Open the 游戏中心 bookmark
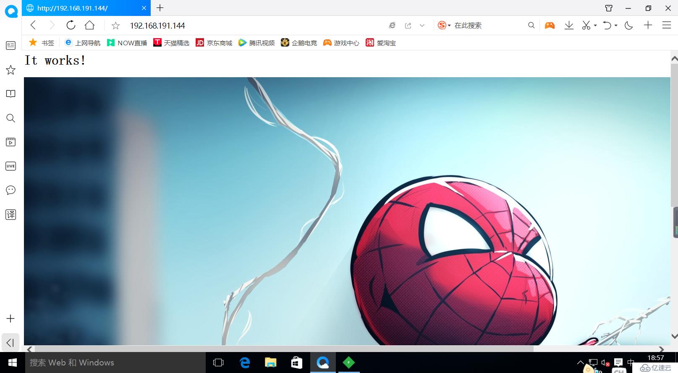The image size is (678, 373). point(341,43)
